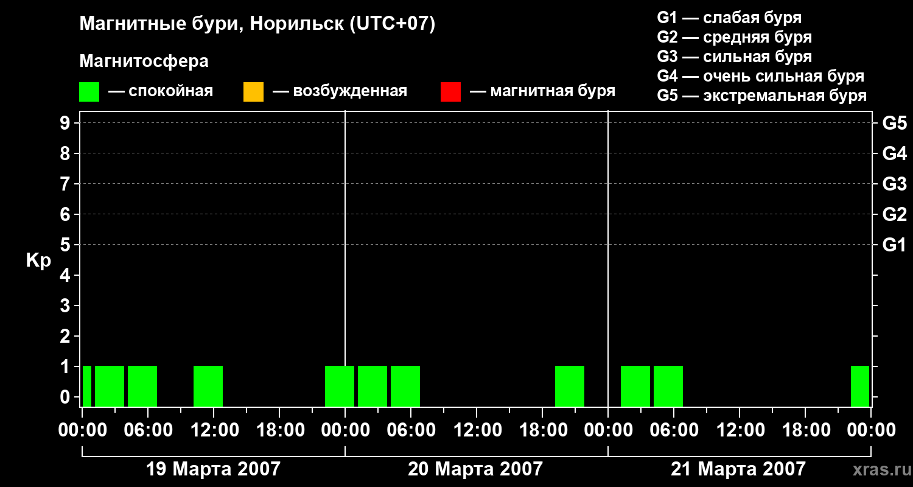Click the Kp axis value 3

66,306
